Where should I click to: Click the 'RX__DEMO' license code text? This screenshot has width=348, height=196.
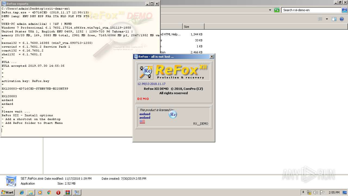click(x=201, y=124)
